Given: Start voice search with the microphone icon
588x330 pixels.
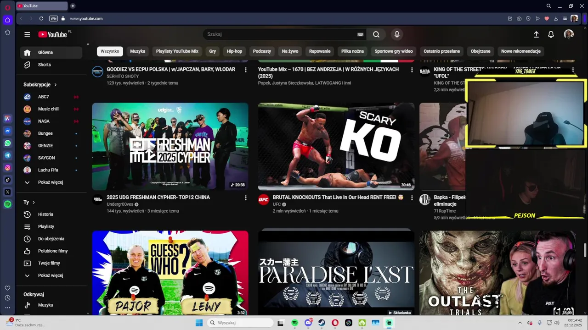Looking at the screenshot, I should (x=397, y=34).
